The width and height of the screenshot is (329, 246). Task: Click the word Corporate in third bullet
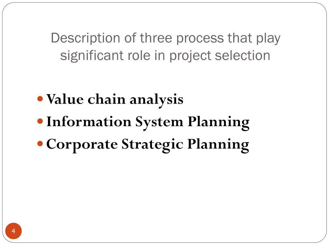(x=82, y=145)
